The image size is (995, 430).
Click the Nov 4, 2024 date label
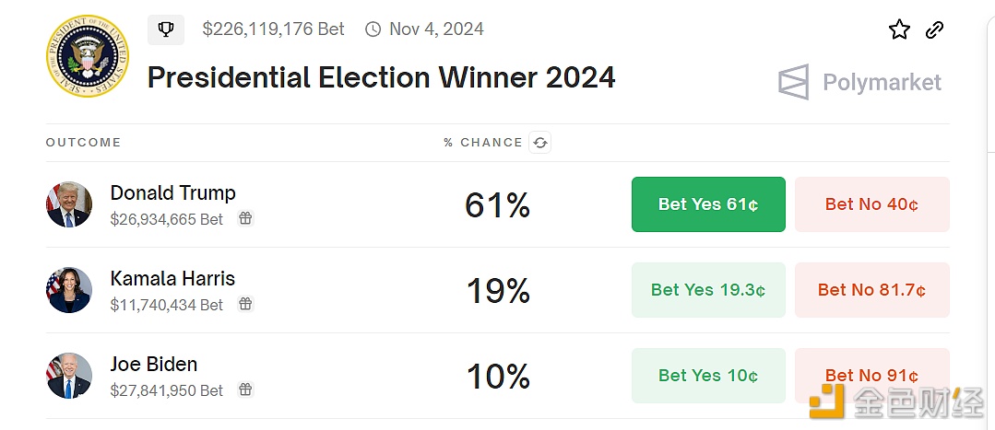(x=436, y=29)
